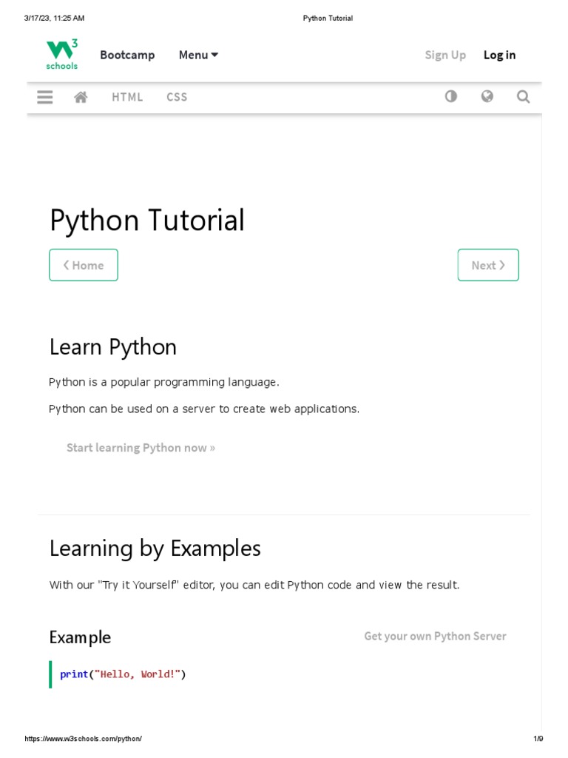568x758 pixels.
Task: Click the w3schools.com/python URL footer
Action: pos(83,739)
